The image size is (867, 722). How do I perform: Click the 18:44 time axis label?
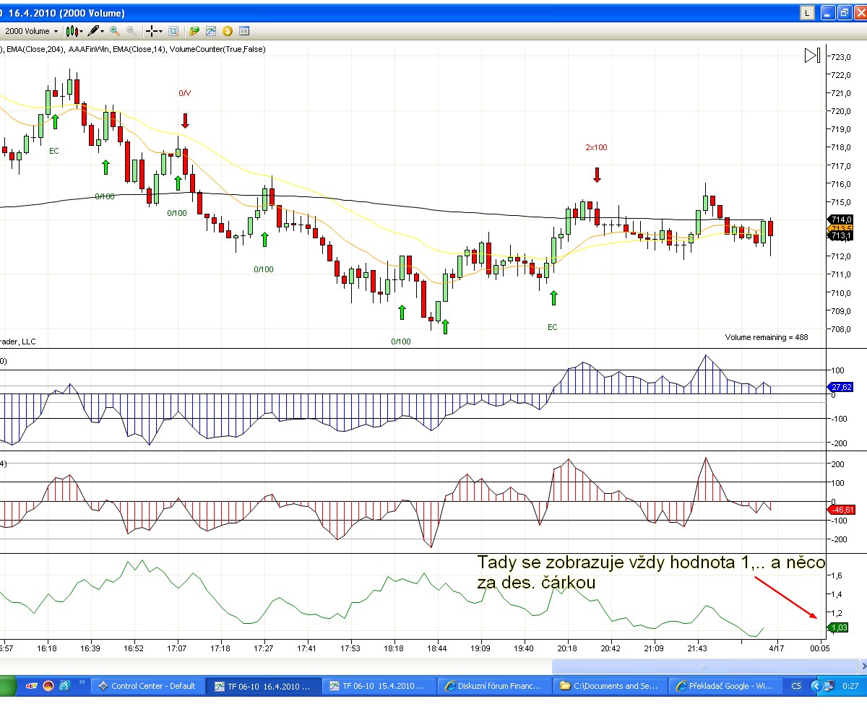(x=437, y=648)
